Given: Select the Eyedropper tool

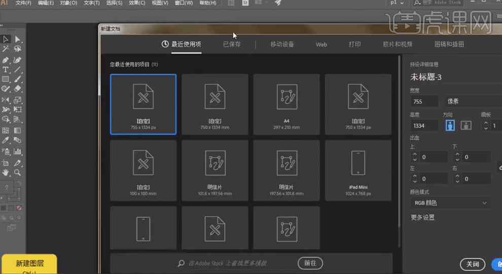Looking at the screenshot, I should tap(6, 140).
